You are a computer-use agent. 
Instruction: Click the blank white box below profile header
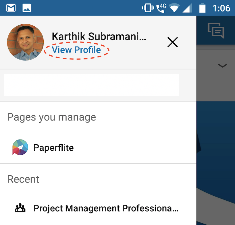pos(91,85)
